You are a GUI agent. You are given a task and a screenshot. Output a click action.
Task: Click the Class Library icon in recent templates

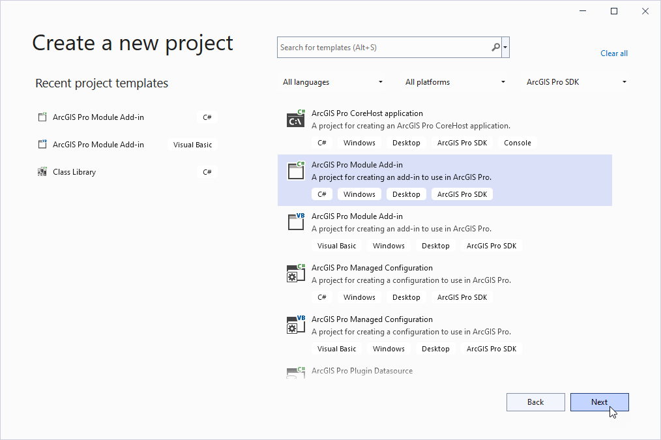coord(42,172)
